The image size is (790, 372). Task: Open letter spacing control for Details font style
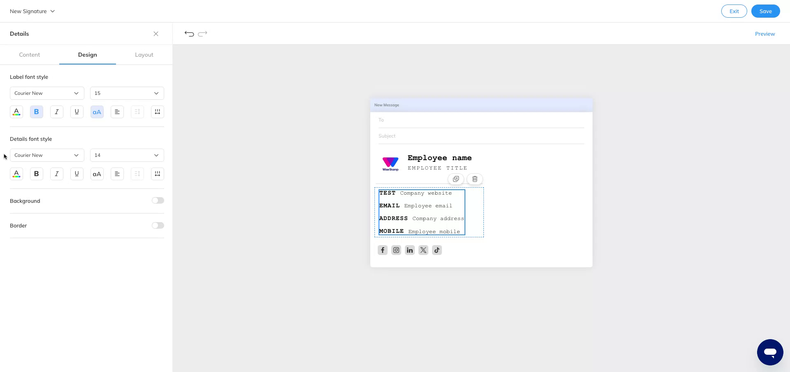point(158,174)
